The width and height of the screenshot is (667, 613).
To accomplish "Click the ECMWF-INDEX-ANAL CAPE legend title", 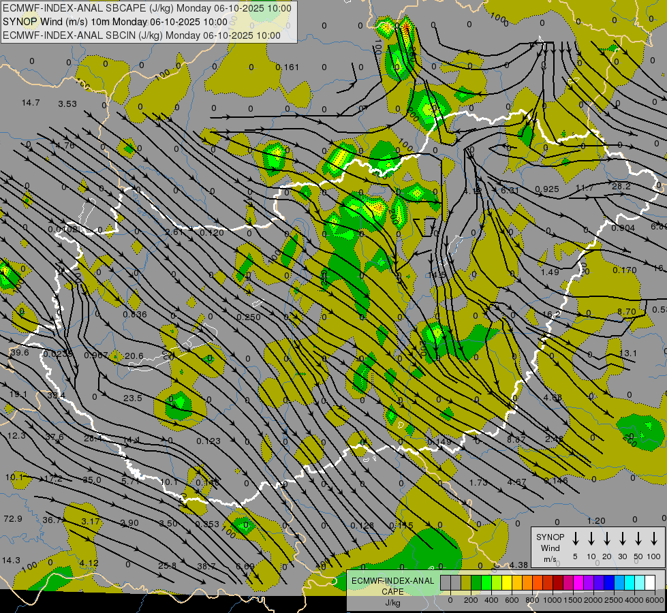I will (x=392, y=586).
